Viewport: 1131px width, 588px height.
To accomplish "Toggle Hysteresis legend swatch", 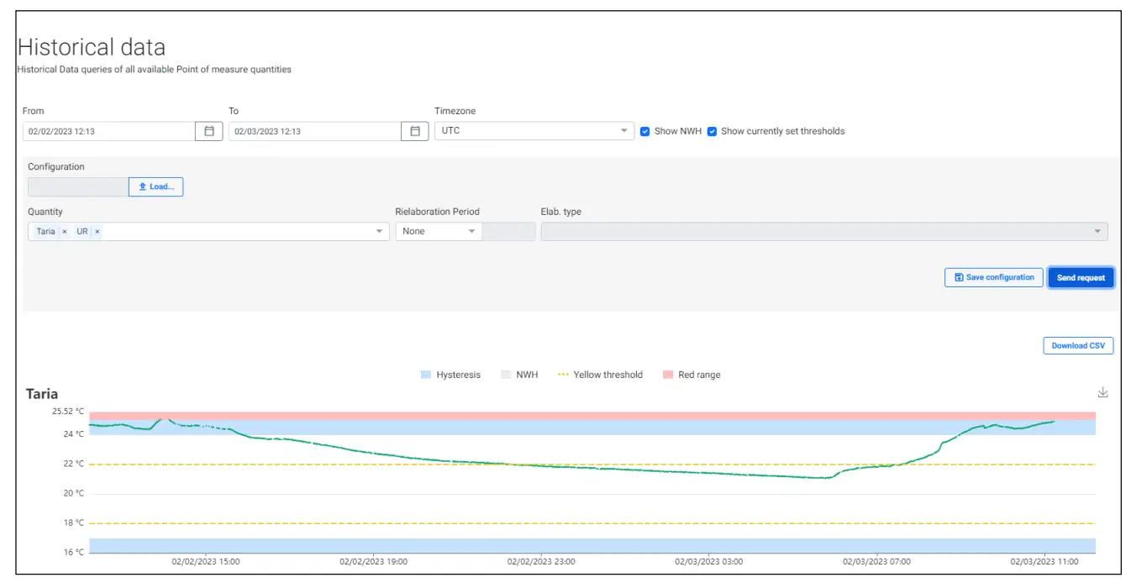I will pyautogui.click(x=426, y=375).
